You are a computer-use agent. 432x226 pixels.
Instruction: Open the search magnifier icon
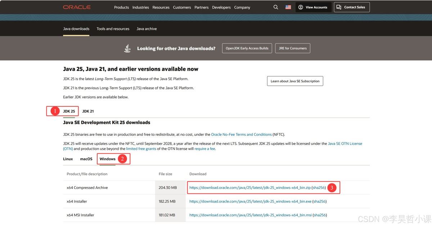(x=276, y=7)
